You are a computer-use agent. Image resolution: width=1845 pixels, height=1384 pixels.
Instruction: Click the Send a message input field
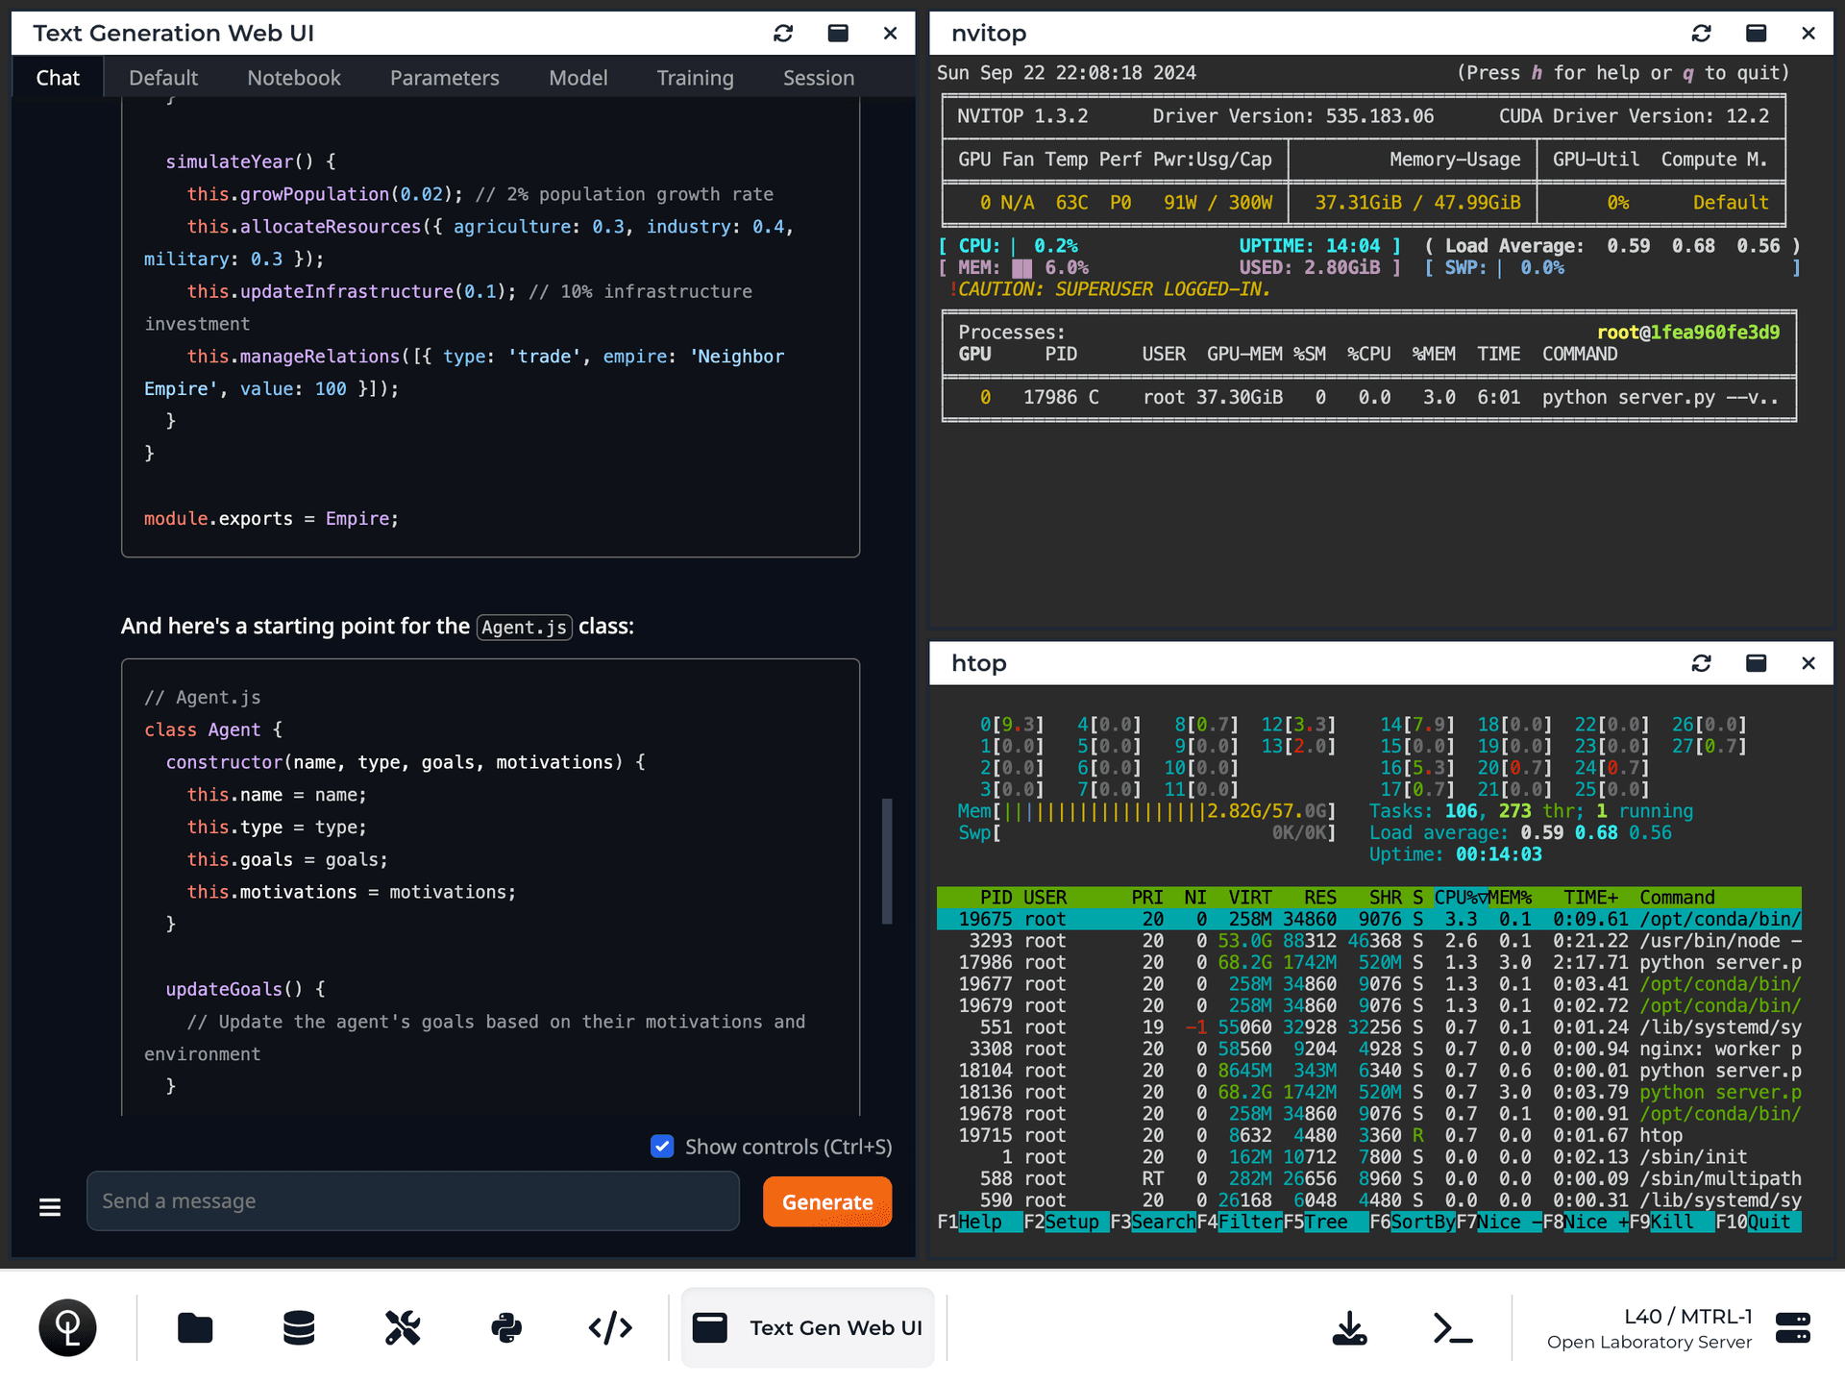(413, 1201)
